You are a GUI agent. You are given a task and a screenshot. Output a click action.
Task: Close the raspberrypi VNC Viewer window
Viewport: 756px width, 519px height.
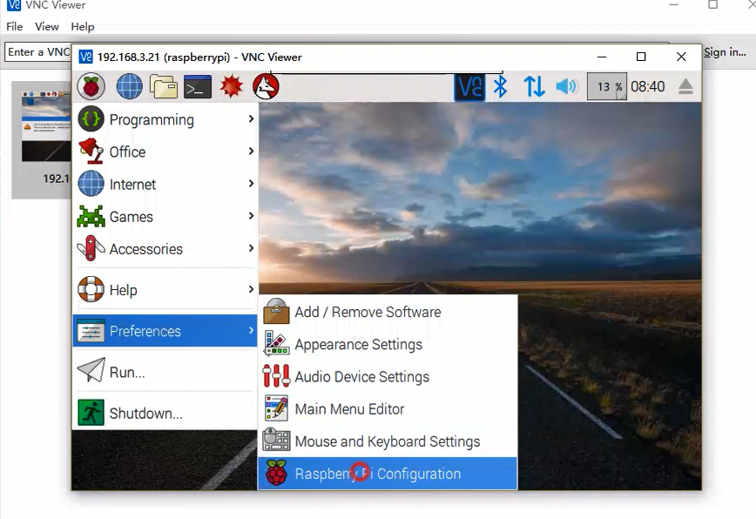(681, 57)
